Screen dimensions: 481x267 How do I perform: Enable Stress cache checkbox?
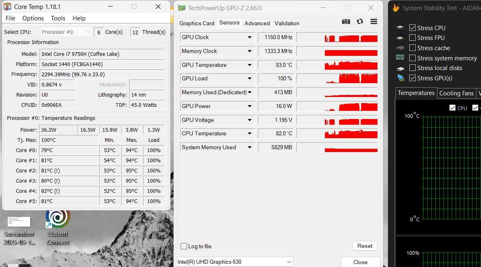click(x=413, y=48)
